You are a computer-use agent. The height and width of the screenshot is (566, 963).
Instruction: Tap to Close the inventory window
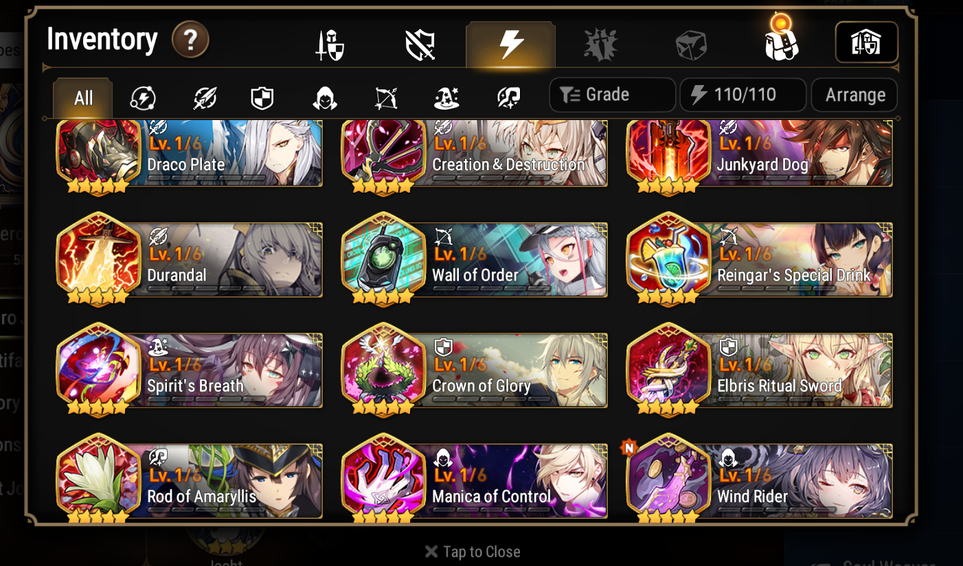[473, 552]
